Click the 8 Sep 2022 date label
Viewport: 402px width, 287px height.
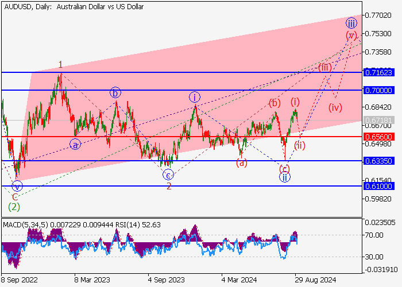[x=19, y=280]
